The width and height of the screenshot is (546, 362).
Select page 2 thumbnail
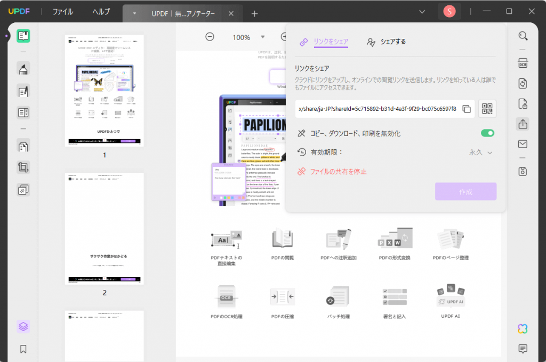coord(105,228)
